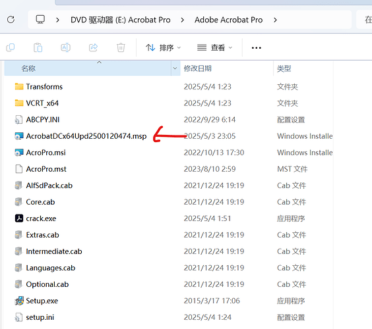Screen dimensions: 372x329
Task: Open the 查看 view dropdown
Action: pos(214,48)
